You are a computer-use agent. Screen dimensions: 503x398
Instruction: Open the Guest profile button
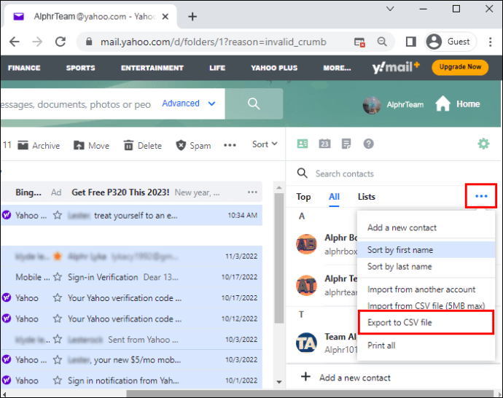pyautogui.click(x=450, y=42)
